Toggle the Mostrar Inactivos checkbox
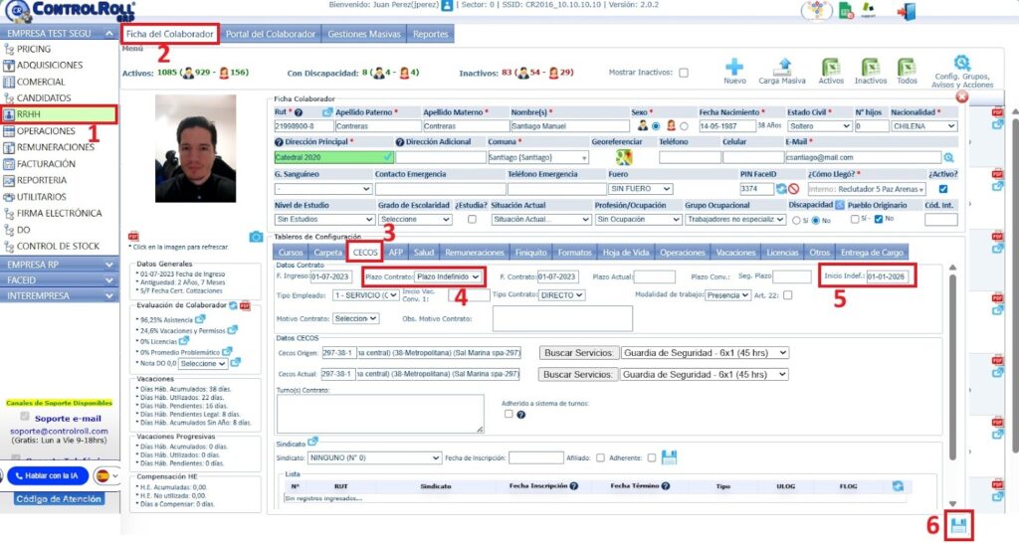 tap(683, 73)
